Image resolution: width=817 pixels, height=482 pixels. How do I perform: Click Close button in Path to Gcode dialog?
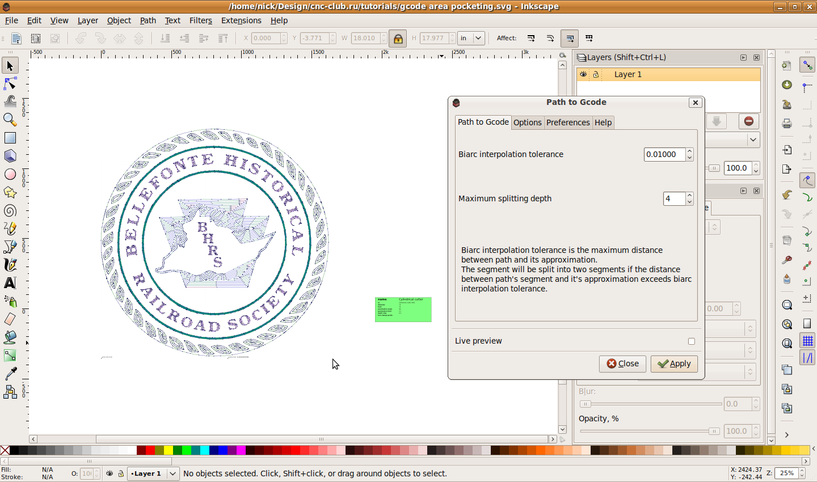coord(622,363)
